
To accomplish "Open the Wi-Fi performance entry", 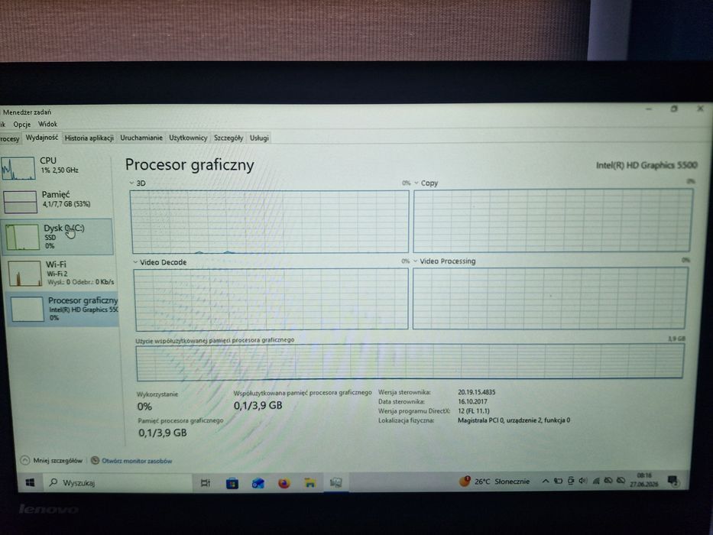I will point(60,273).
